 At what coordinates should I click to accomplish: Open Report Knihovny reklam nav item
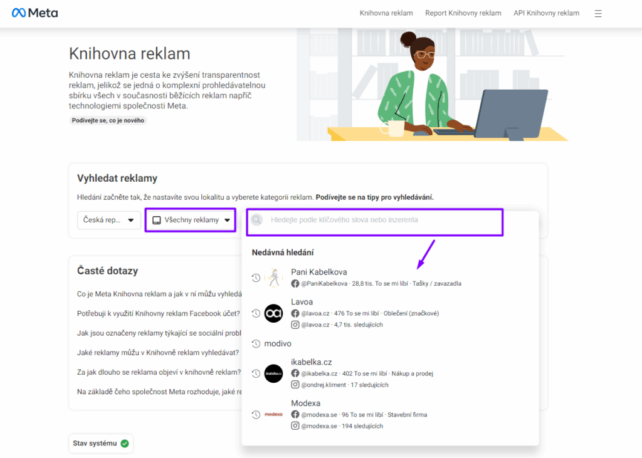pos(463,13)
